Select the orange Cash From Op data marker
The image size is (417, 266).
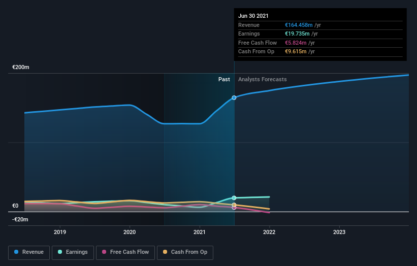point(234,205)
